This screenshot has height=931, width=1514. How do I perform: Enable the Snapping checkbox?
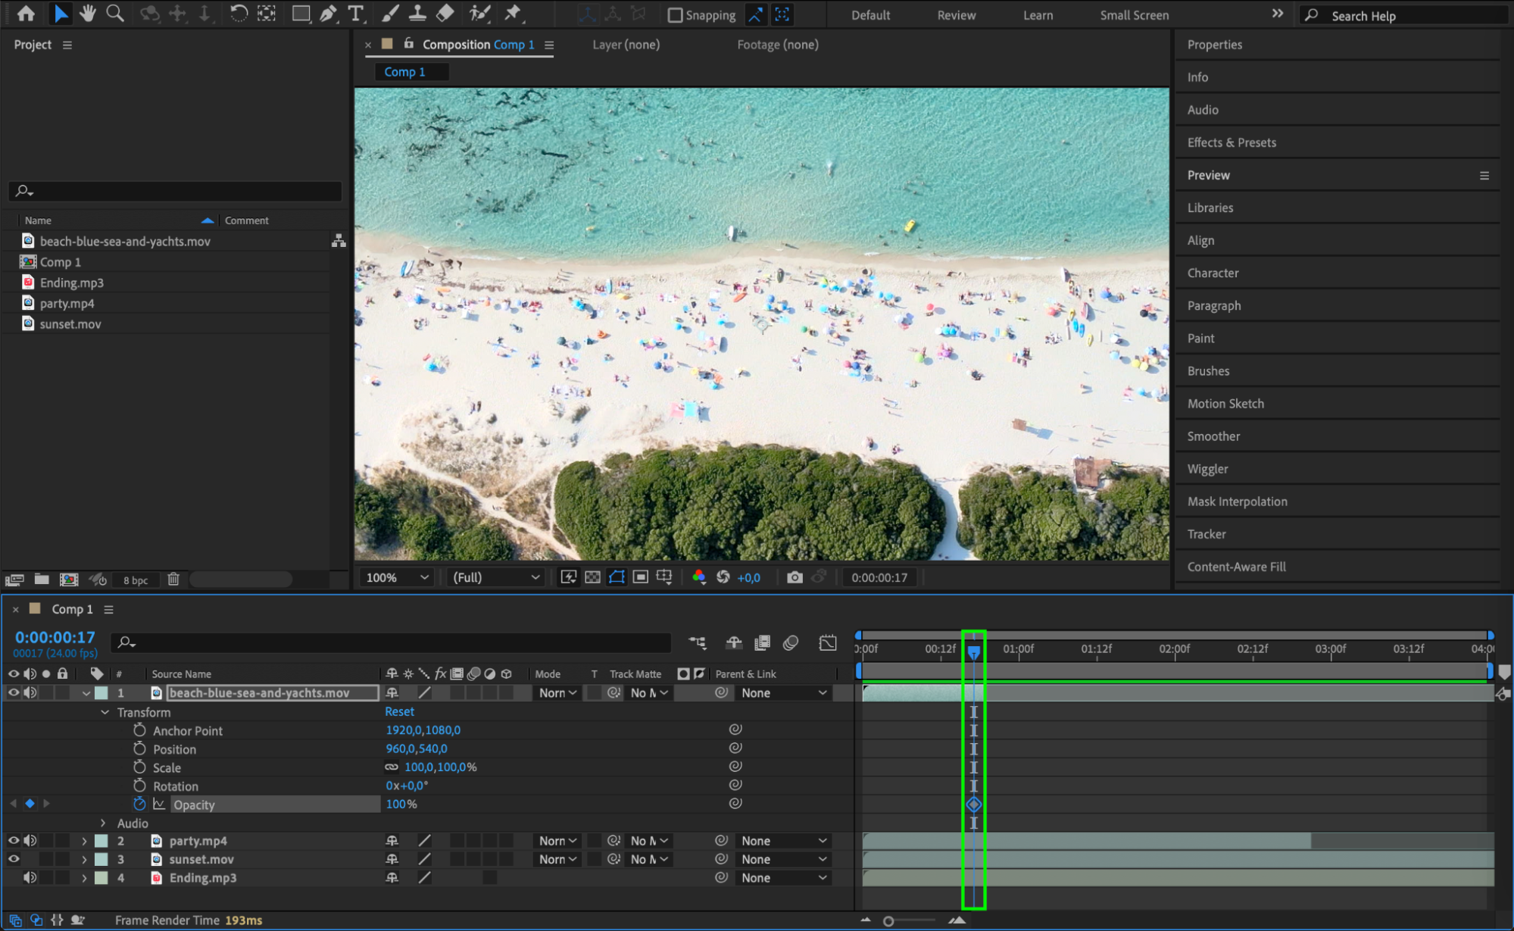[676, 15]
